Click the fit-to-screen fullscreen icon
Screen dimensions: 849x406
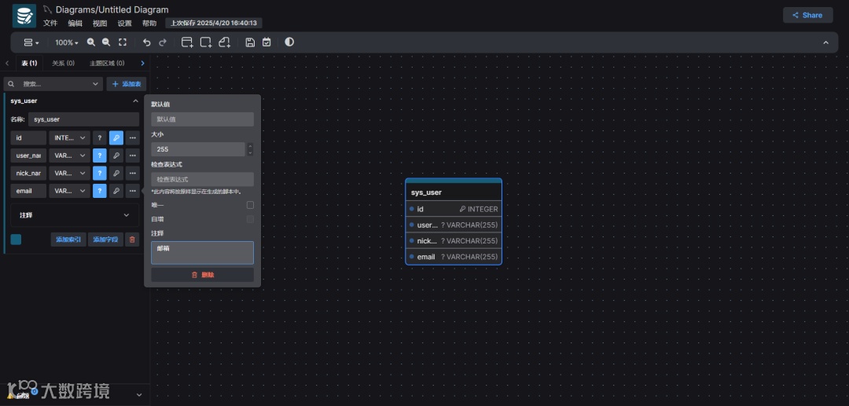click(123, 42)
